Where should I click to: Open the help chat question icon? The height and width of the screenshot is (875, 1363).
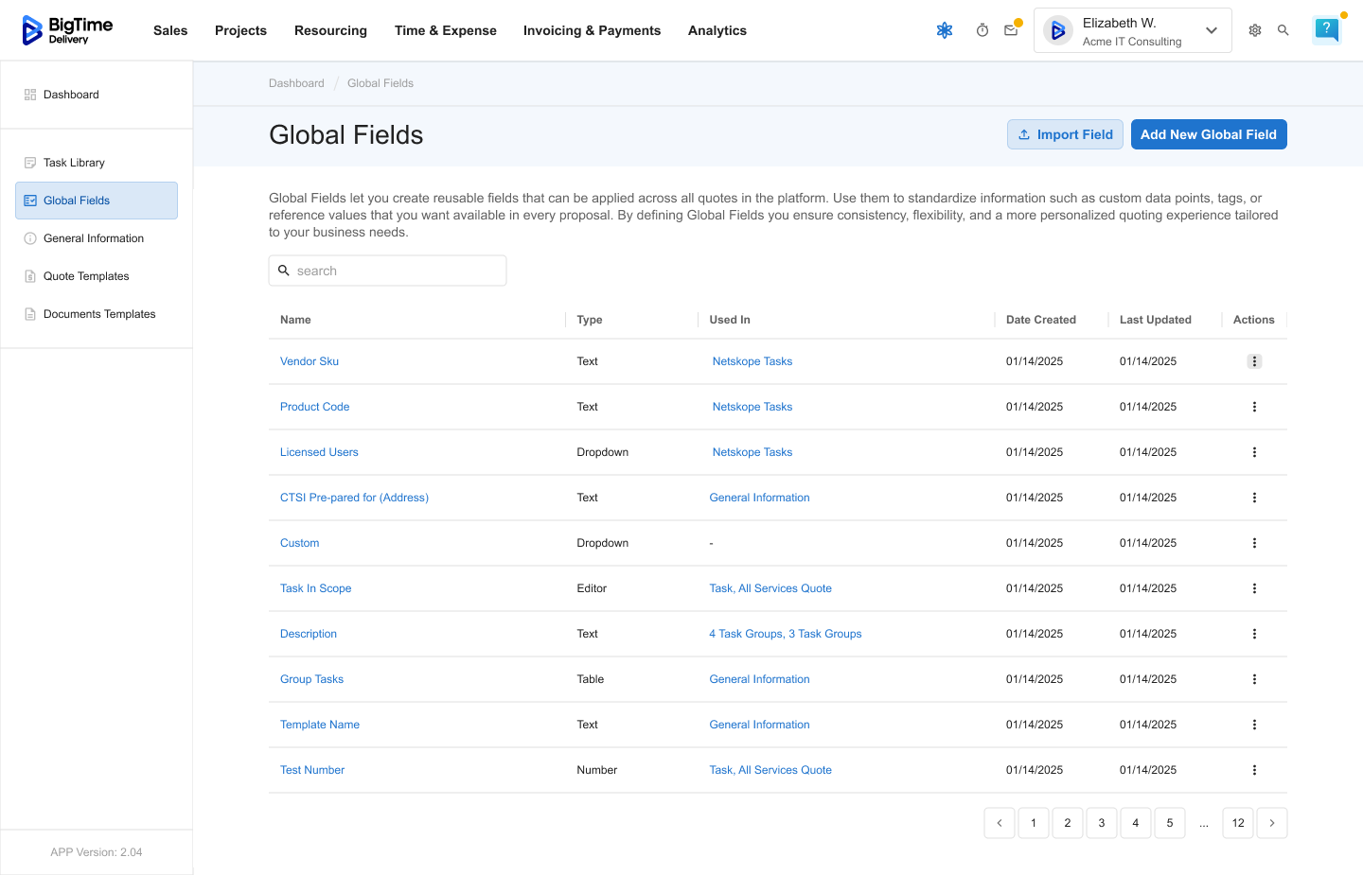(x=1326, y=29)
